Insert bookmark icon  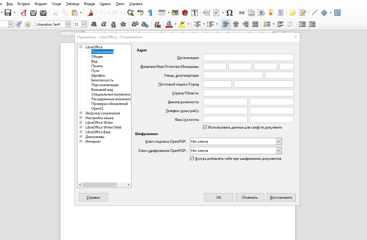click(x=271, y=13)
